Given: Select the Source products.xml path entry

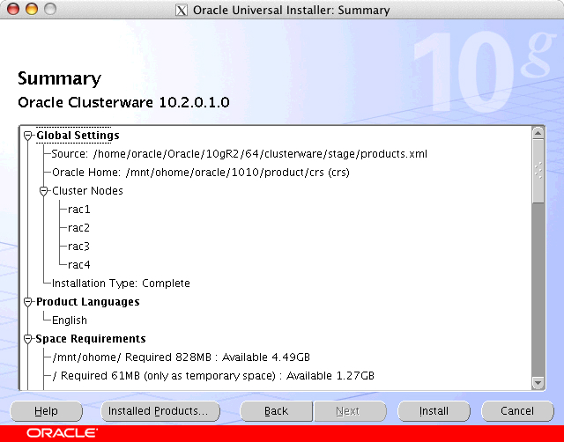Looking at the screenshot, I should pos(239,154).
